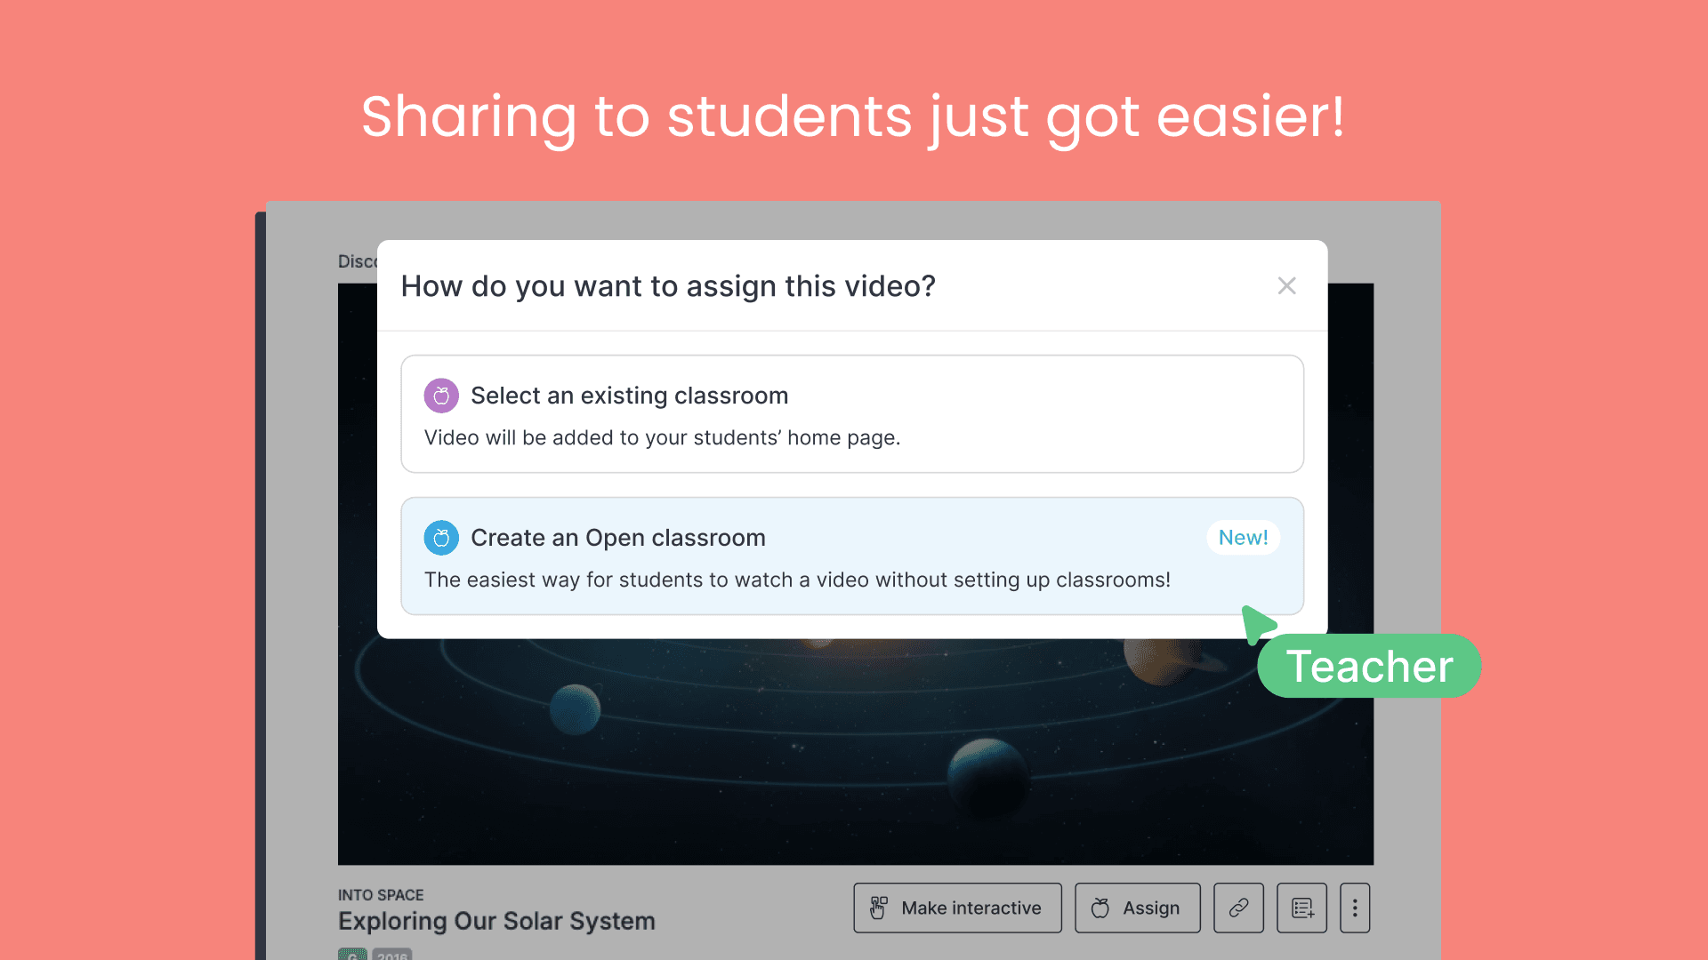Click the New! badge
The image size is (1708, 960).
click(x=1243, y=538)
